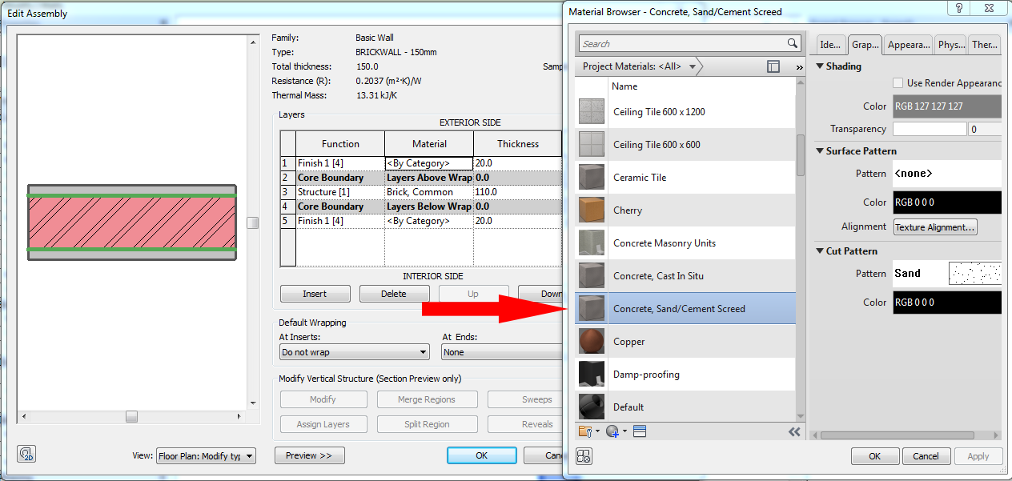
Task: Click the Shading Color swatch RGB 127
Action: (947, 106)
